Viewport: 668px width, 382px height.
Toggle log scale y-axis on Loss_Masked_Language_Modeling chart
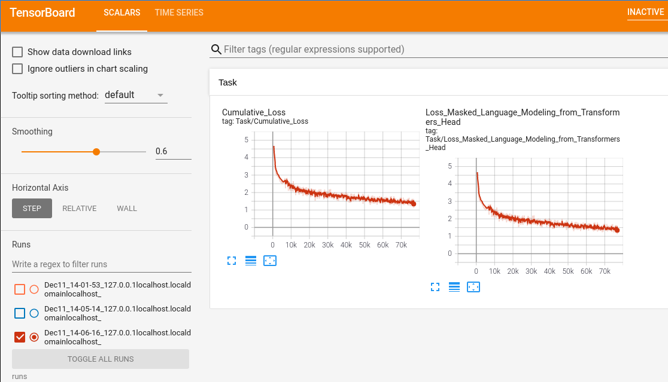point(454,287)
